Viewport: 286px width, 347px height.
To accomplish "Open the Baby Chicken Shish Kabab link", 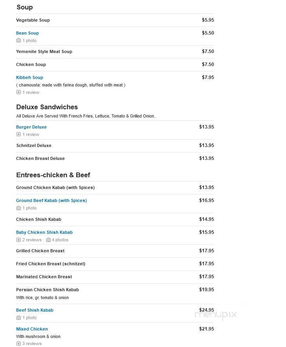I will pyautogui.click(x=44, y=232).
